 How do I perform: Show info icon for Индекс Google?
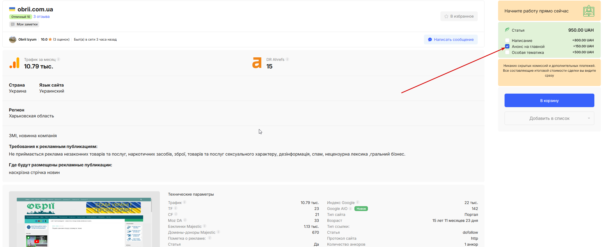[x=358, y=202]
